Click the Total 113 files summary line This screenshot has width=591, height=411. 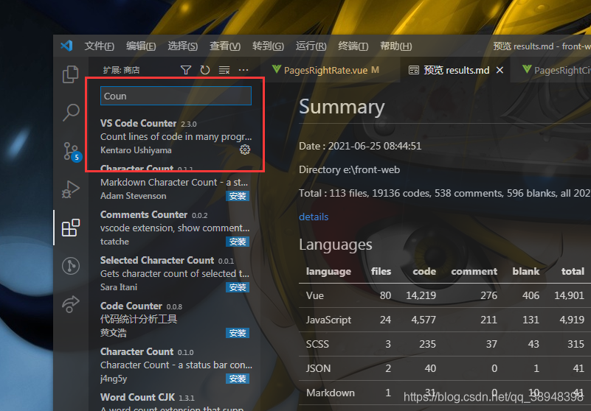coord(445,193)
